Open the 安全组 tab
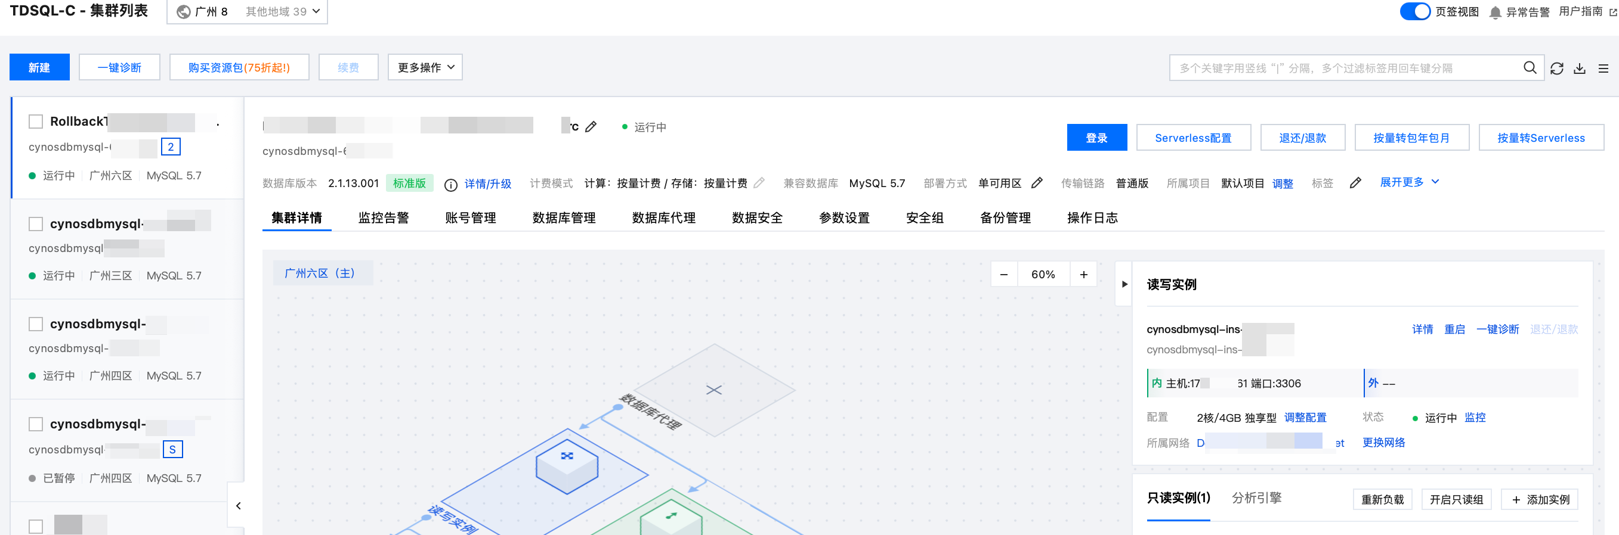 [925, 218]
